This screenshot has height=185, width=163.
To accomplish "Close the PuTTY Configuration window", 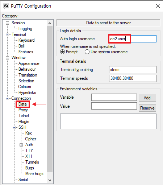I will coord(158,6).
